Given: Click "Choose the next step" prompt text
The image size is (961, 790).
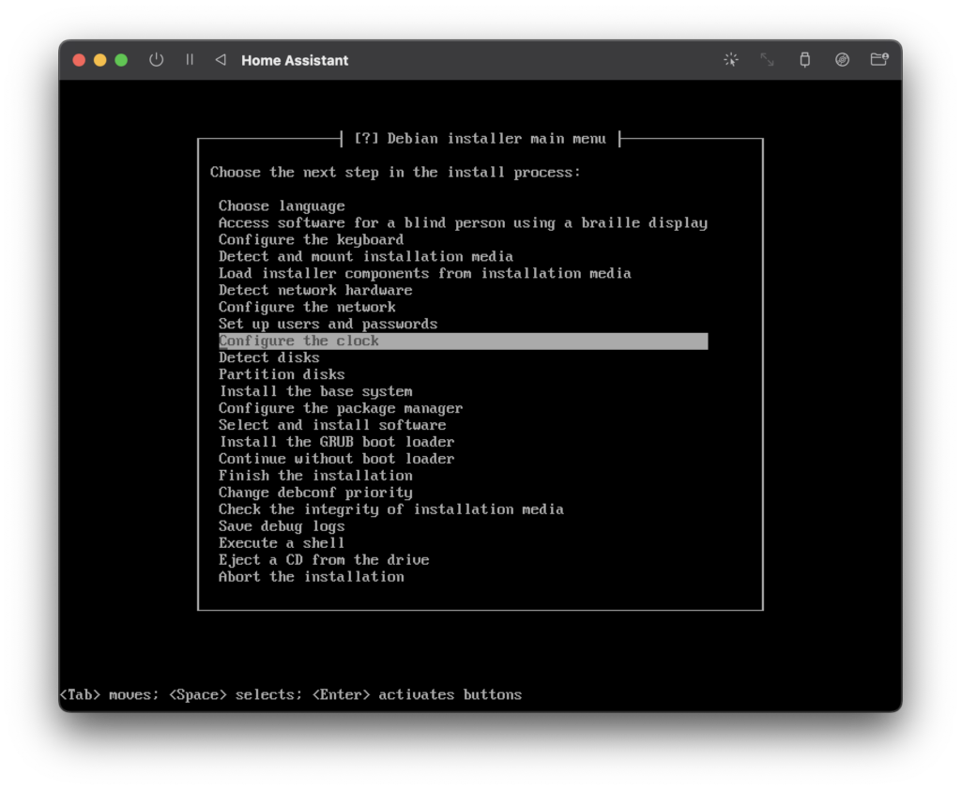Looking at the screenshot, I should coord(395,173).
